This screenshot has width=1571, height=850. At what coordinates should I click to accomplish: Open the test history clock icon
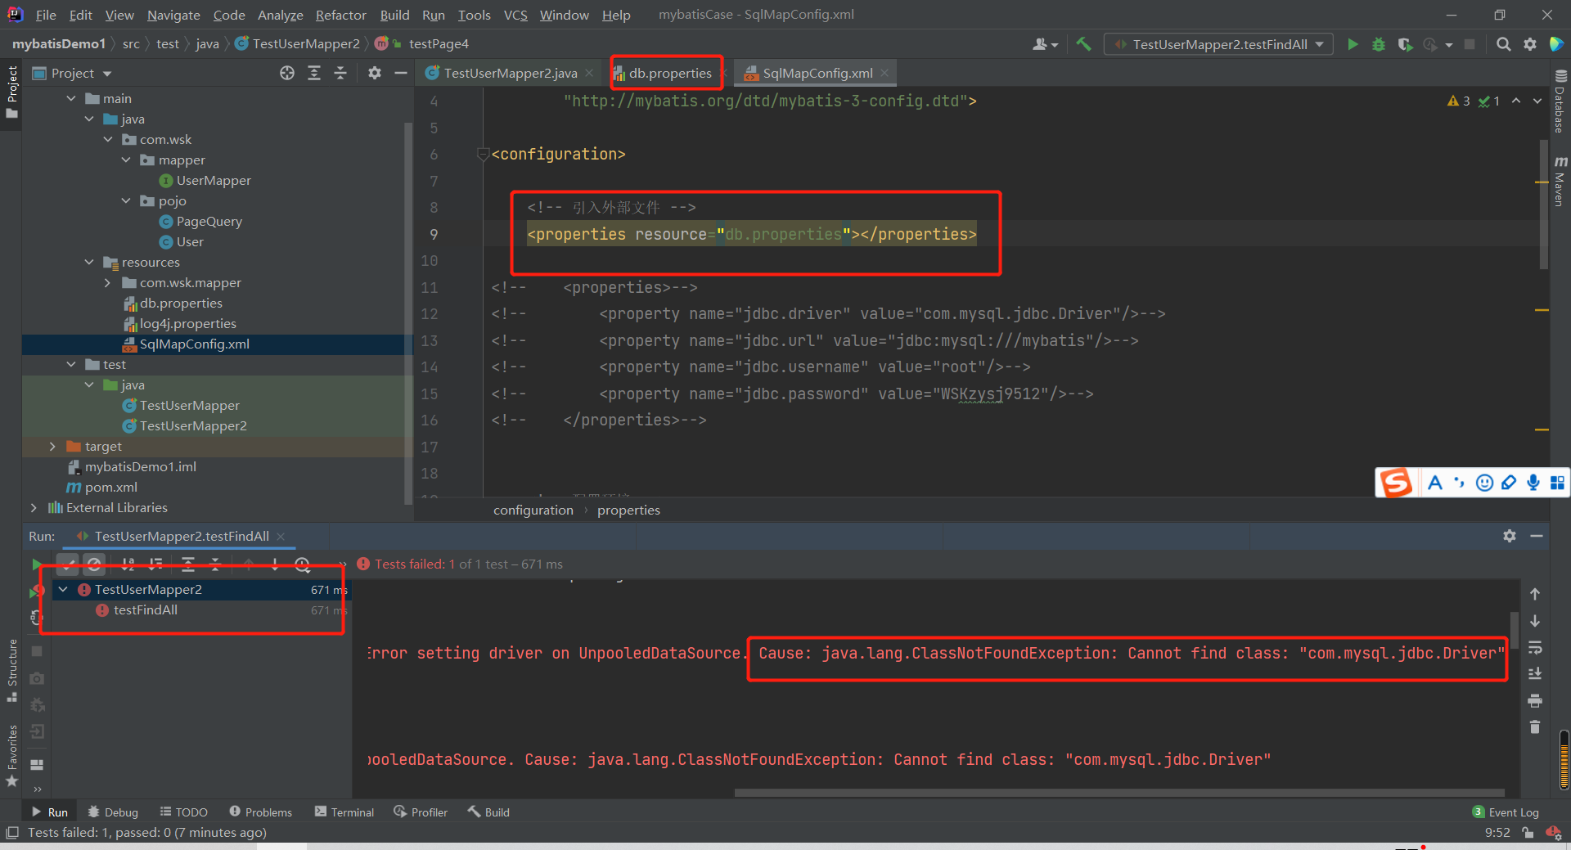(302, 564)
